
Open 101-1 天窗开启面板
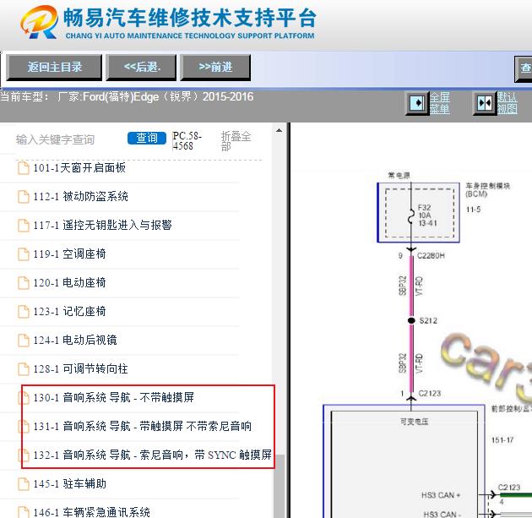click(79, 167)
